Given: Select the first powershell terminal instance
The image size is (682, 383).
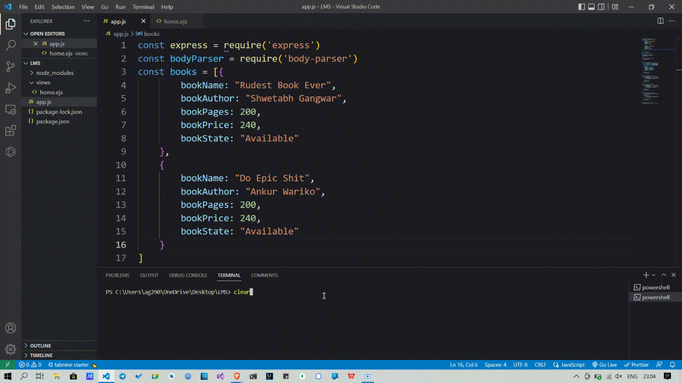Looking at the screenshot, I should tap(655, 287).
